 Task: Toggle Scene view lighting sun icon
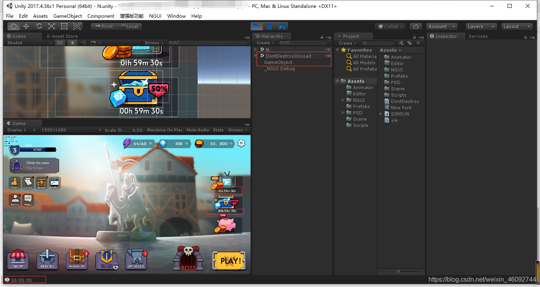click(x=72, y=43)
